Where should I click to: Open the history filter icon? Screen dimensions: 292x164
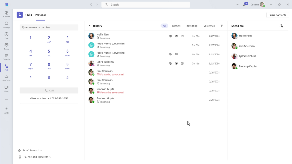tap(222, 26)
